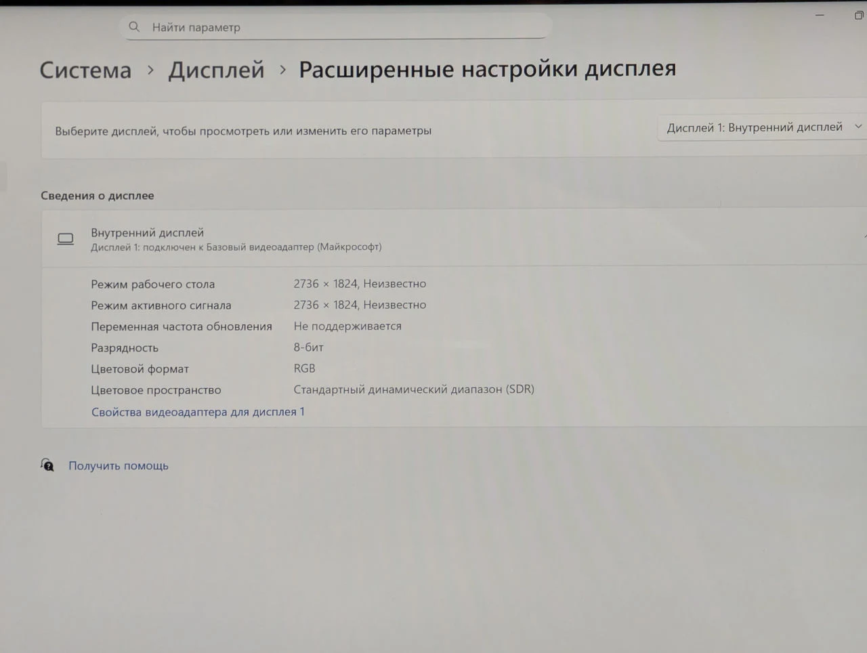Click the "8-бит" value

click(309, 347)
